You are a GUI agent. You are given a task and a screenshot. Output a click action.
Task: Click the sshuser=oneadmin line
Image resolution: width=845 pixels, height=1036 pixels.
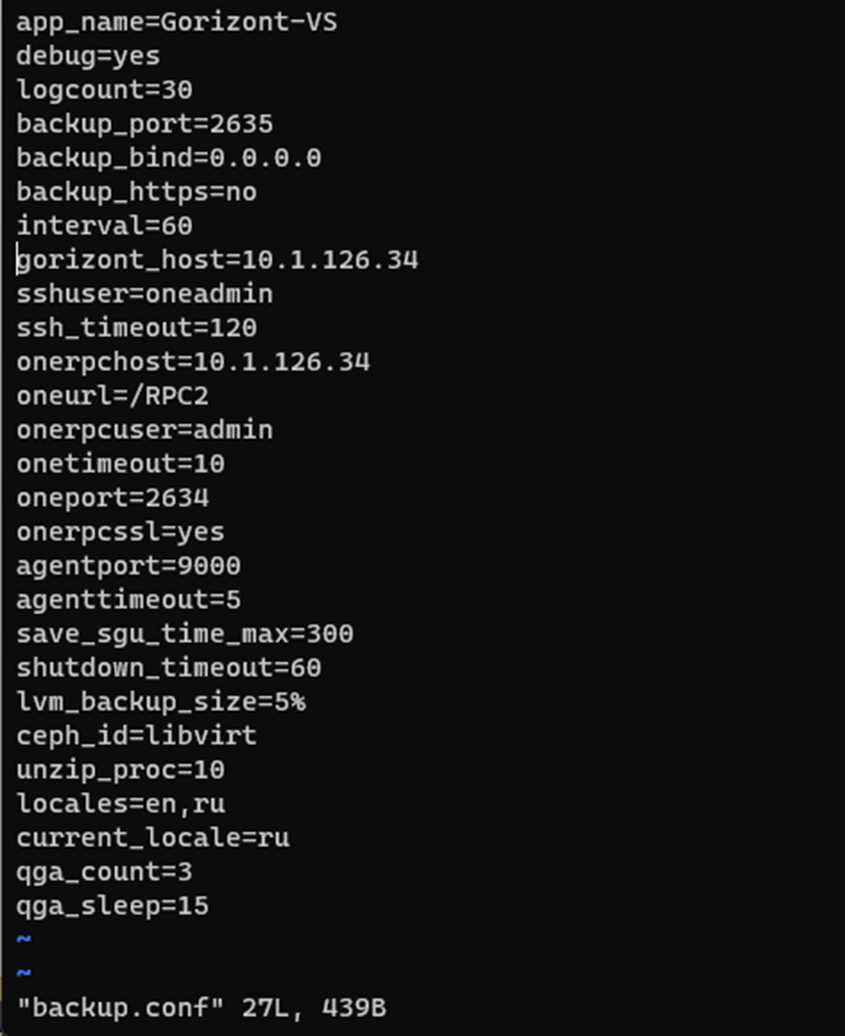pos(144,294)
